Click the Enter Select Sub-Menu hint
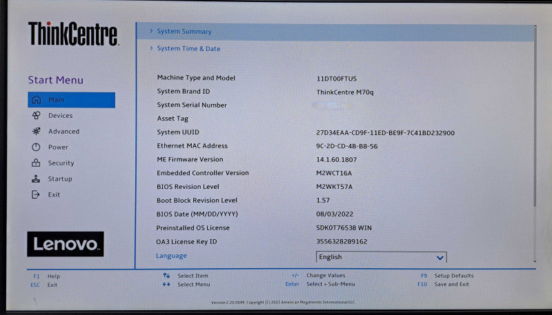552x315 pixels. 320,284
